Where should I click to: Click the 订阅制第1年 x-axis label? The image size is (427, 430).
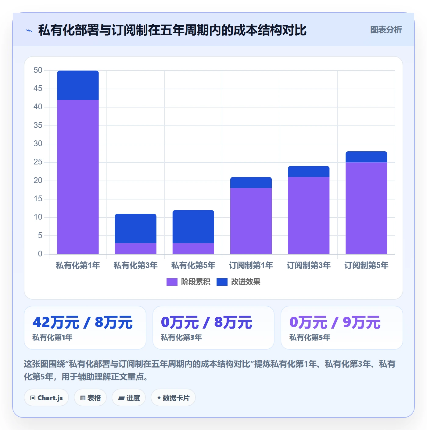point(251,266)
